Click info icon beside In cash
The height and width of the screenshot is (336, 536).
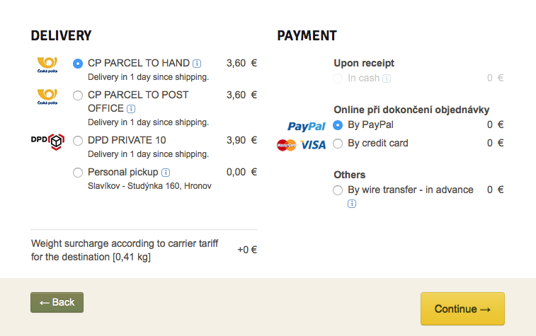pos(387,79)
